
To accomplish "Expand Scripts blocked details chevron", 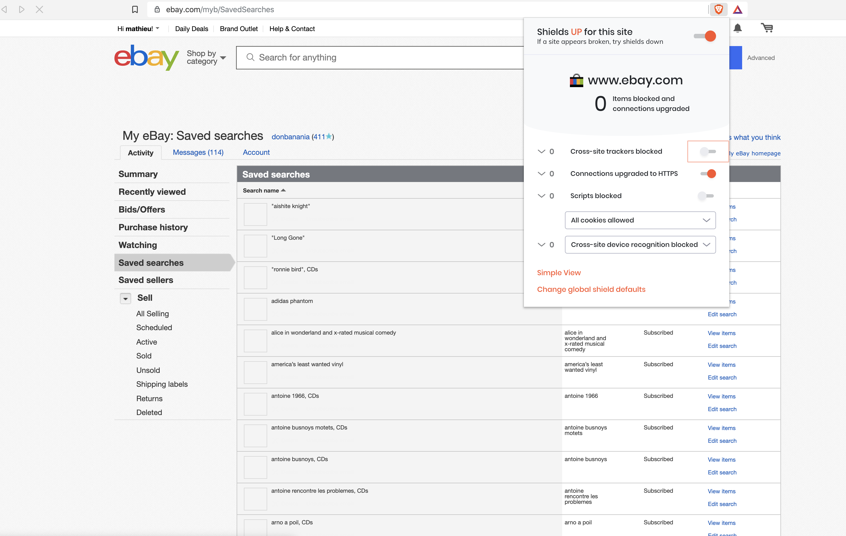I will [x=541, y=196].
